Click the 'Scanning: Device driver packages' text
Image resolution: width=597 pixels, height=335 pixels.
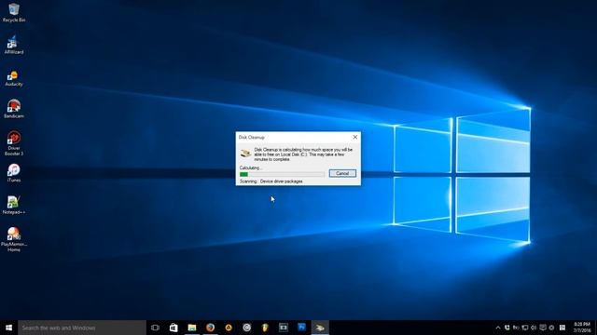coord(271,181)
